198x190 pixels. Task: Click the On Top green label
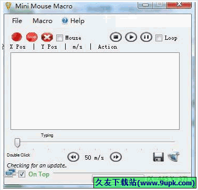[x=39, y=174]
